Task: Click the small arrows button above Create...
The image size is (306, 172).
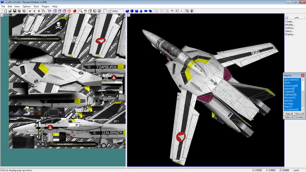Action: pos(286,18)
